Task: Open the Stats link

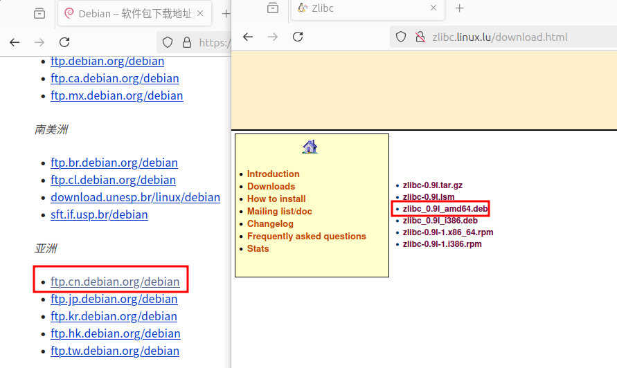Action: 258,249
